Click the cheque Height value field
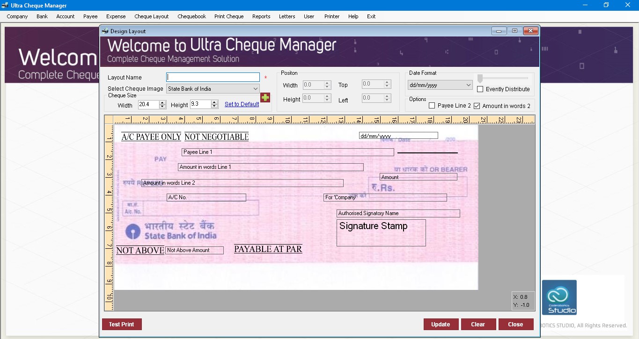This screenshot has width=639, height=339. [201, 105]
